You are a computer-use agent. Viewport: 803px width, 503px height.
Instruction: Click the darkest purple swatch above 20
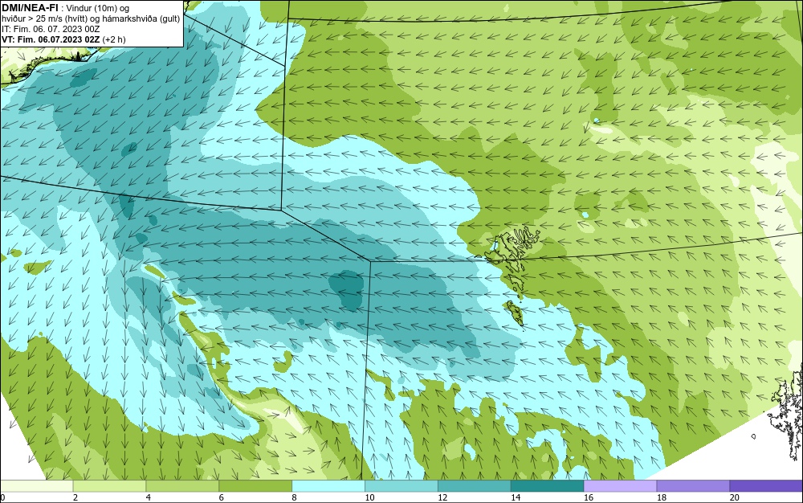tap(766, 485)
